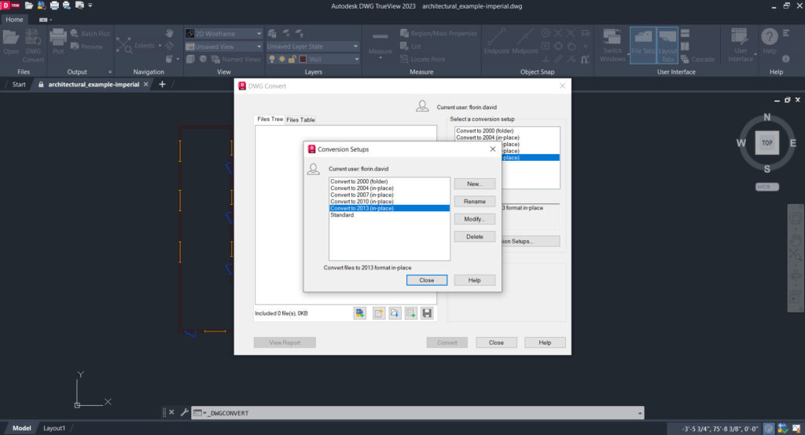Image resolution: width=805 pixels, height=435 pixels.
Task: Click the Wall layer red color swatch
Action: coord(303,59)
